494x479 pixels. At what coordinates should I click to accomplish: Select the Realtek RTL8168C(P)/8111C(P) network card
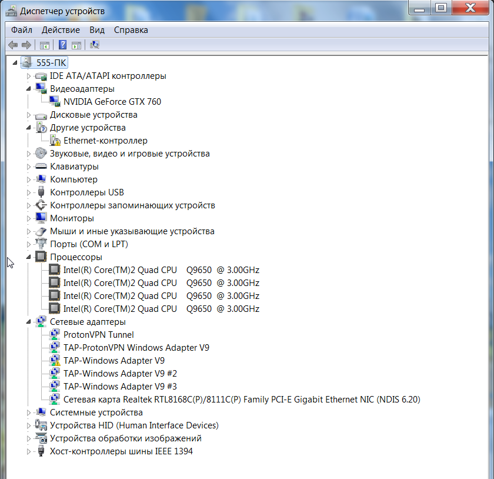242,399
